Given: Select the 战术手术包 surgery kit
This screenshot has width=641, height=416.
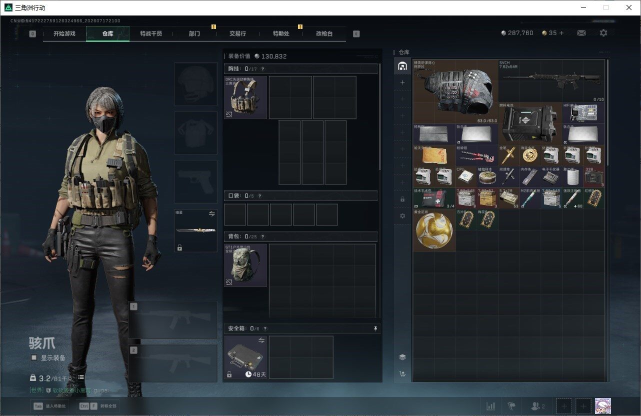Looking at the screenshot, I should (434, 198).
